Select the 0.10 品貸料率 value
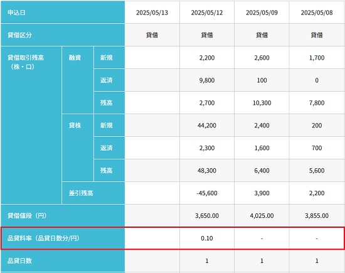 (x=207, y=238)
